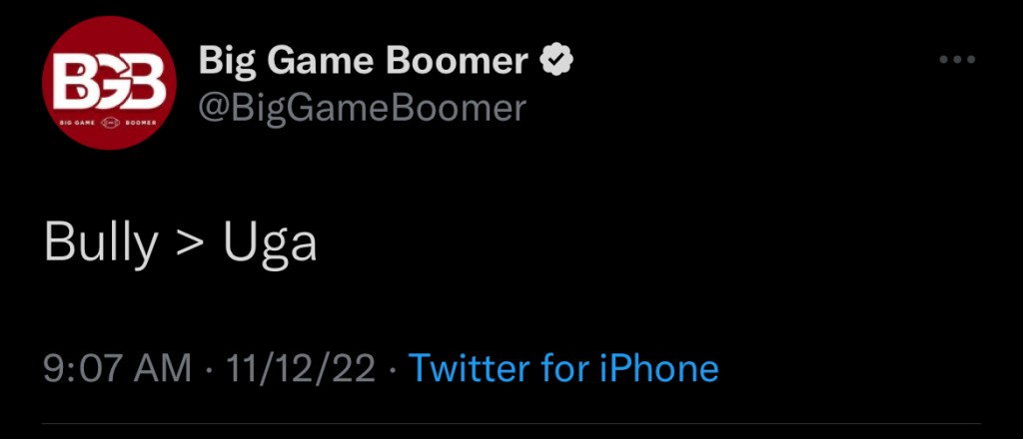Viewport: 1023px width, 439px height.
Task: Open the red BGB profile picture
Action: 109,84
